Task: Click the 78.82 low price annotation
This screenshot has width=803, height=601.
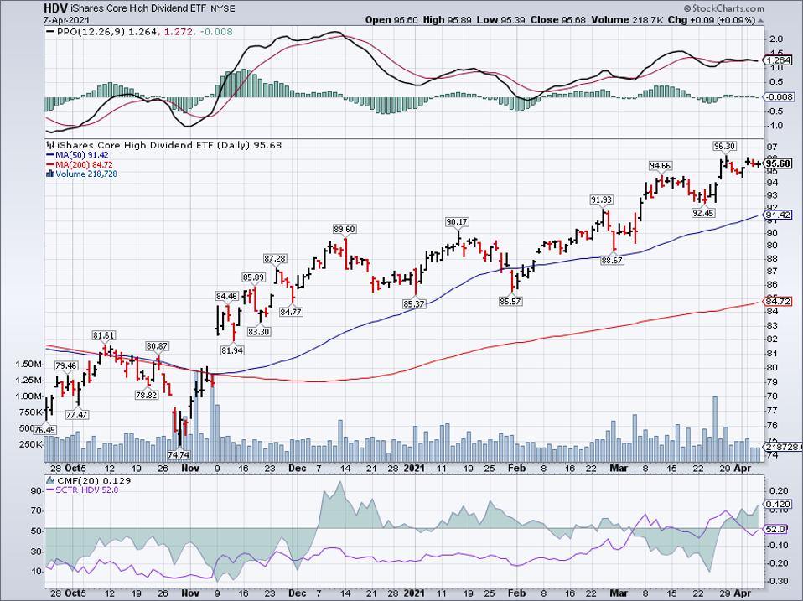Action: coord(146,395)
